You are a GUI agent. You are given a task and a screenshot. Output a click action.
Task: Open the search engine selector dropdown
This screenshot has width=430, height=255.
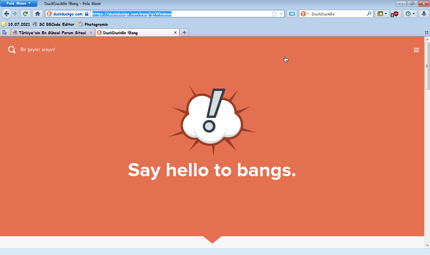click(305, 14)
